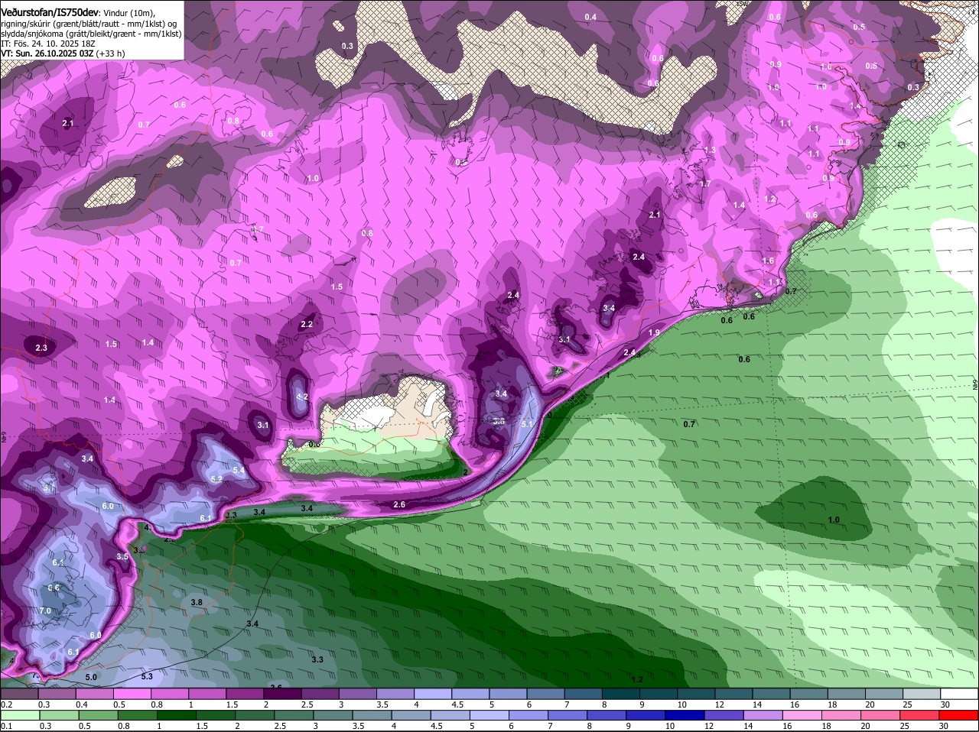Click the 1.6 value near the east coast
Screen dimensions: 979x732
[x=768, y=261]
